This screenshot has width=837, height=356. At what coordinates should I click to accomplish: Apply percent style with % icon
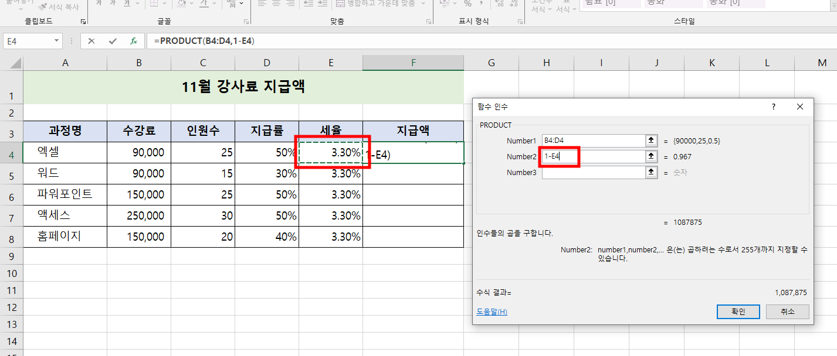(467, 4)
